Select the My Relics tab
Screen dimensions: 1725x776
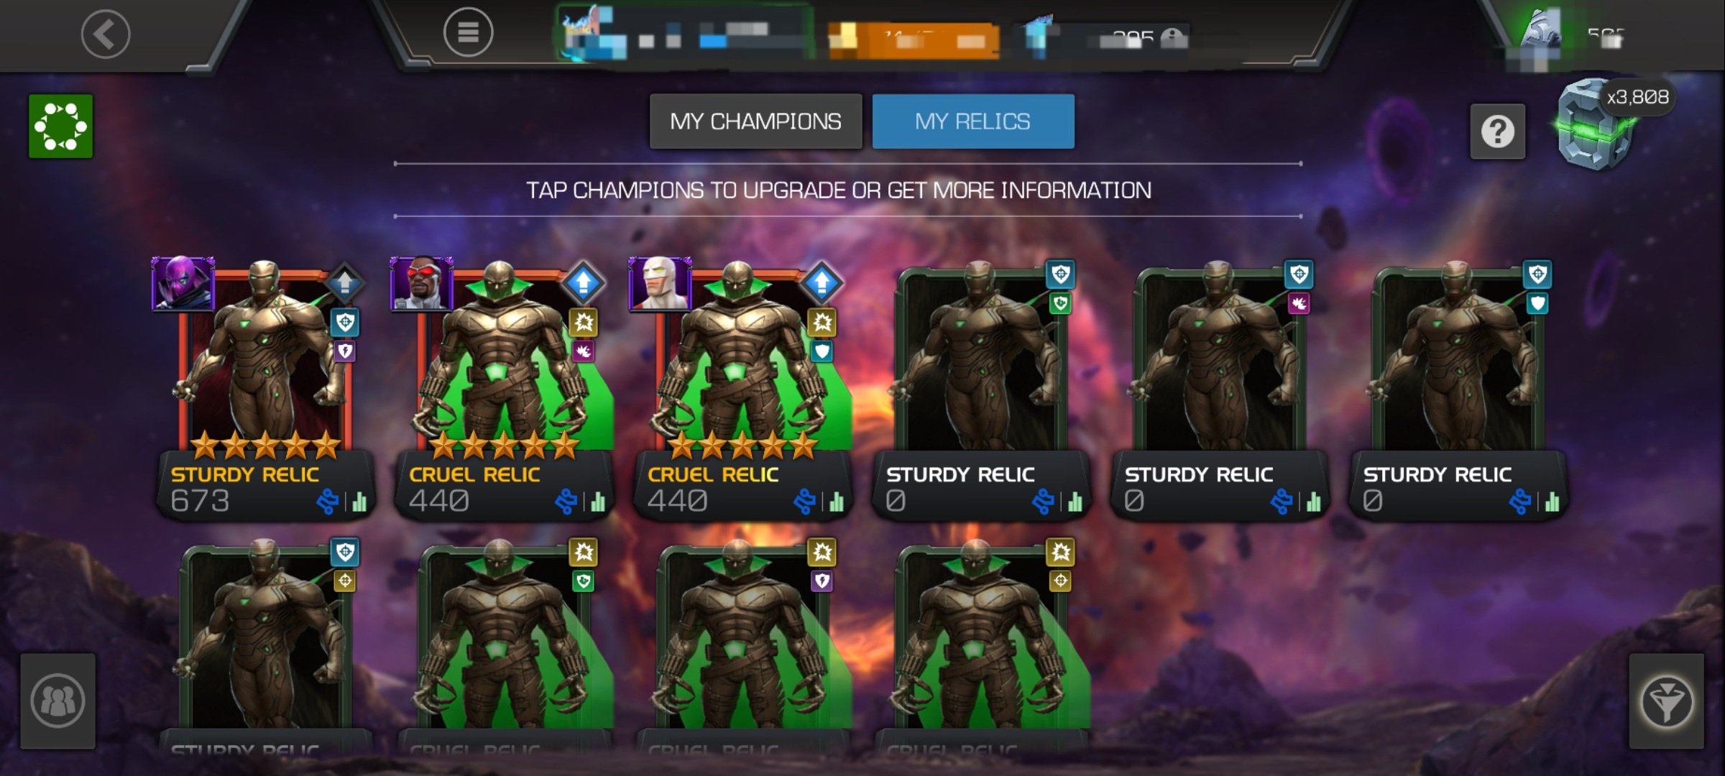973,121
